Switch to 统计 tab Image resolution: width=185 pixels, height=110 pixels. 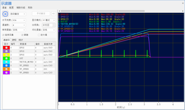(x=21, y=40)
